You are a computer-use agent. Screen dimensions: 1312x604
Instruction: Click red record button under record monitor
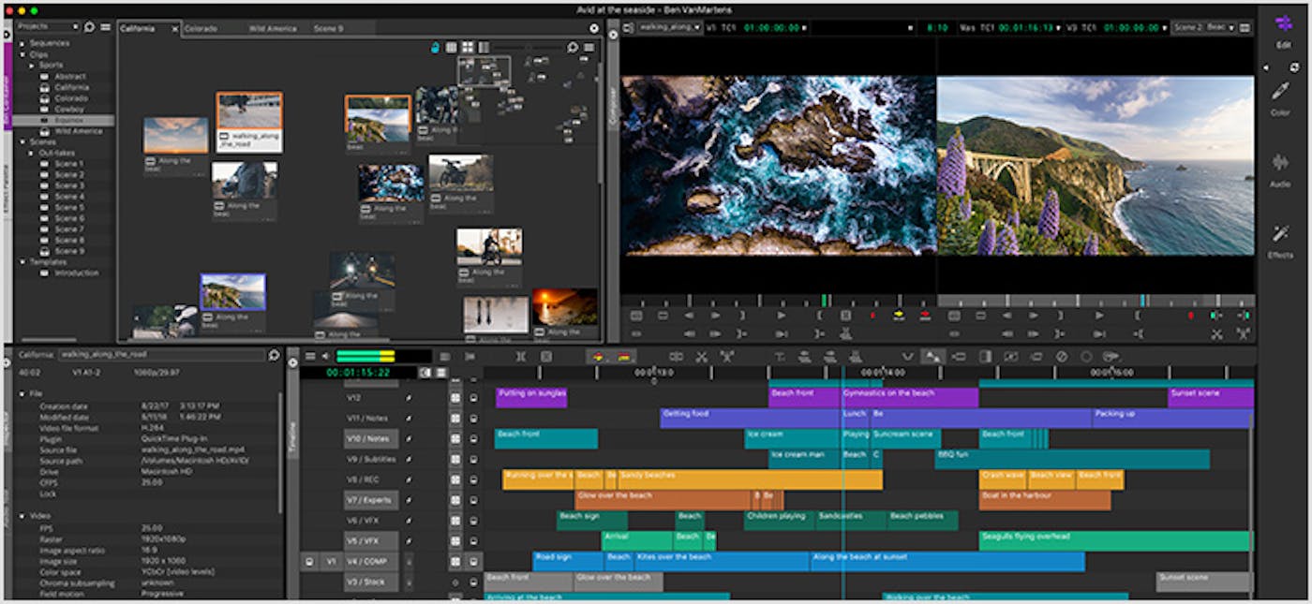click(1191, 316)
